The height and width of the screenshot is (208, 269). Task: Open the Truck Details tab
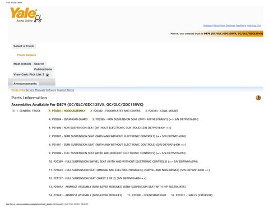(x=26, y=55)
